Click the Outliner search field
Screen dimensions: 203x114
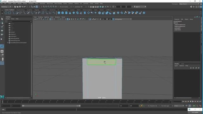click(x=19, y=22)
